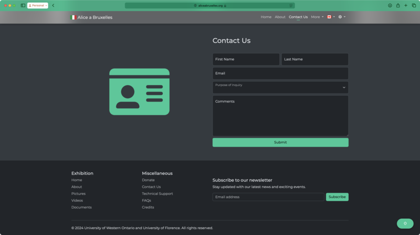Click the Italian flag site logo
The image size is (420, 235).
point(73,17)
